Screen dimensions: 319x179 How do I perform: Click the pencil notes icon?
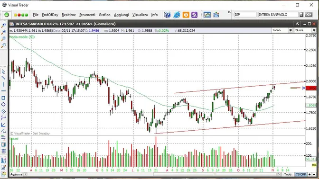3,168
